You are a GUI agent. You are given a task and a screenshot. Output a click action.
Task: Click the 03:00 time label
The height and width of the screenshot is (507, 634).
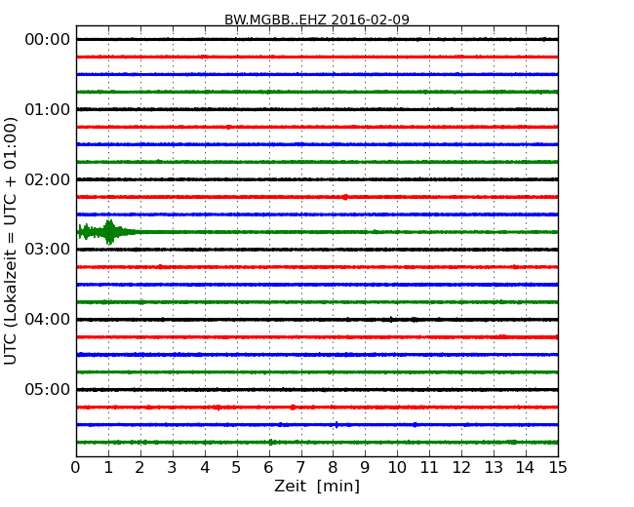[48, 249]
